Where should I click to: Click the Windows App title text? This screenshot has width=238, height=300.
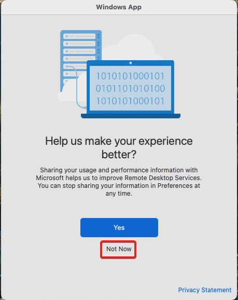[119, 7]
